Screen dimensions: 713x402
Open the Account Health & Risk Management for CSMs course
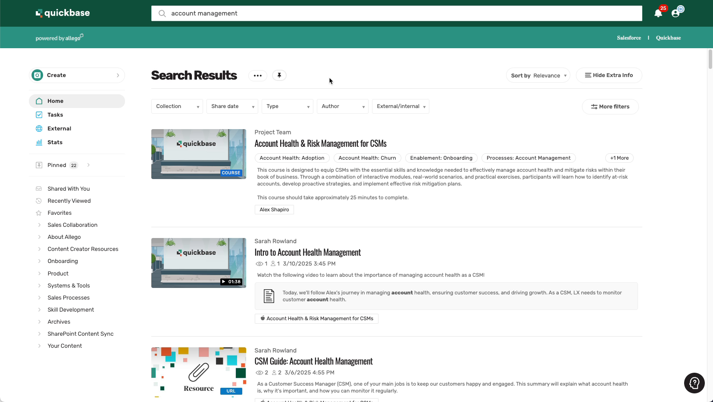pos(320,143)
